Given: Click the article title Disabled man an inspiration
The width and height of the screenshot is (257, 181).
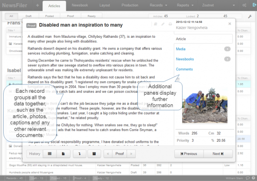Looking at the screenshot, I should 81,25.
